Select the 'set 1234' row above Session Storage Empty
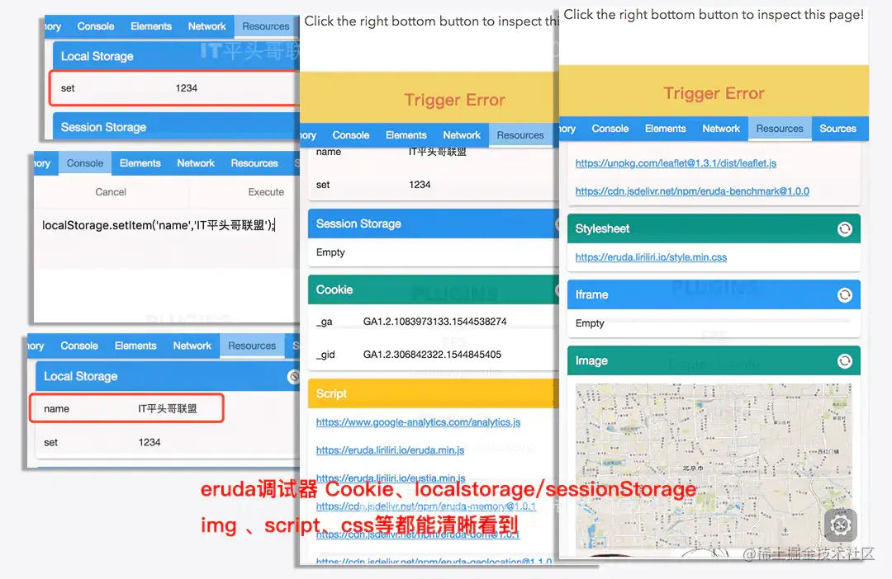Image resolution: width=892 pixels, height=579 pixels. [434, 185]
